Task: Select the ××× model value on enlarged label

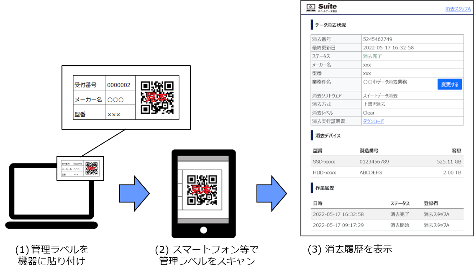Action: tap(114, 115)
